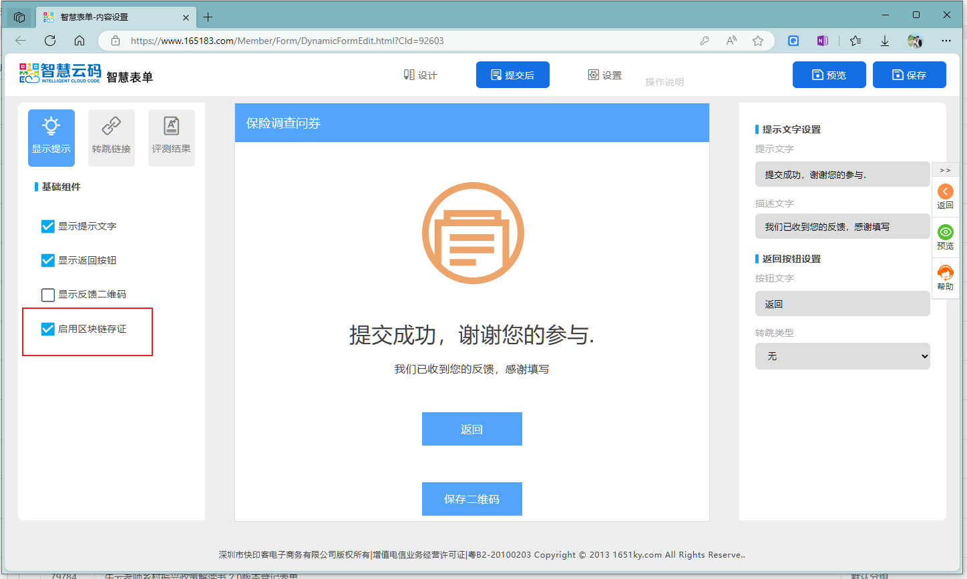The height and width of the screenshot is (579, 967).
Task: Click the blue 返回 button in the preview
Action: click(472, 429)
